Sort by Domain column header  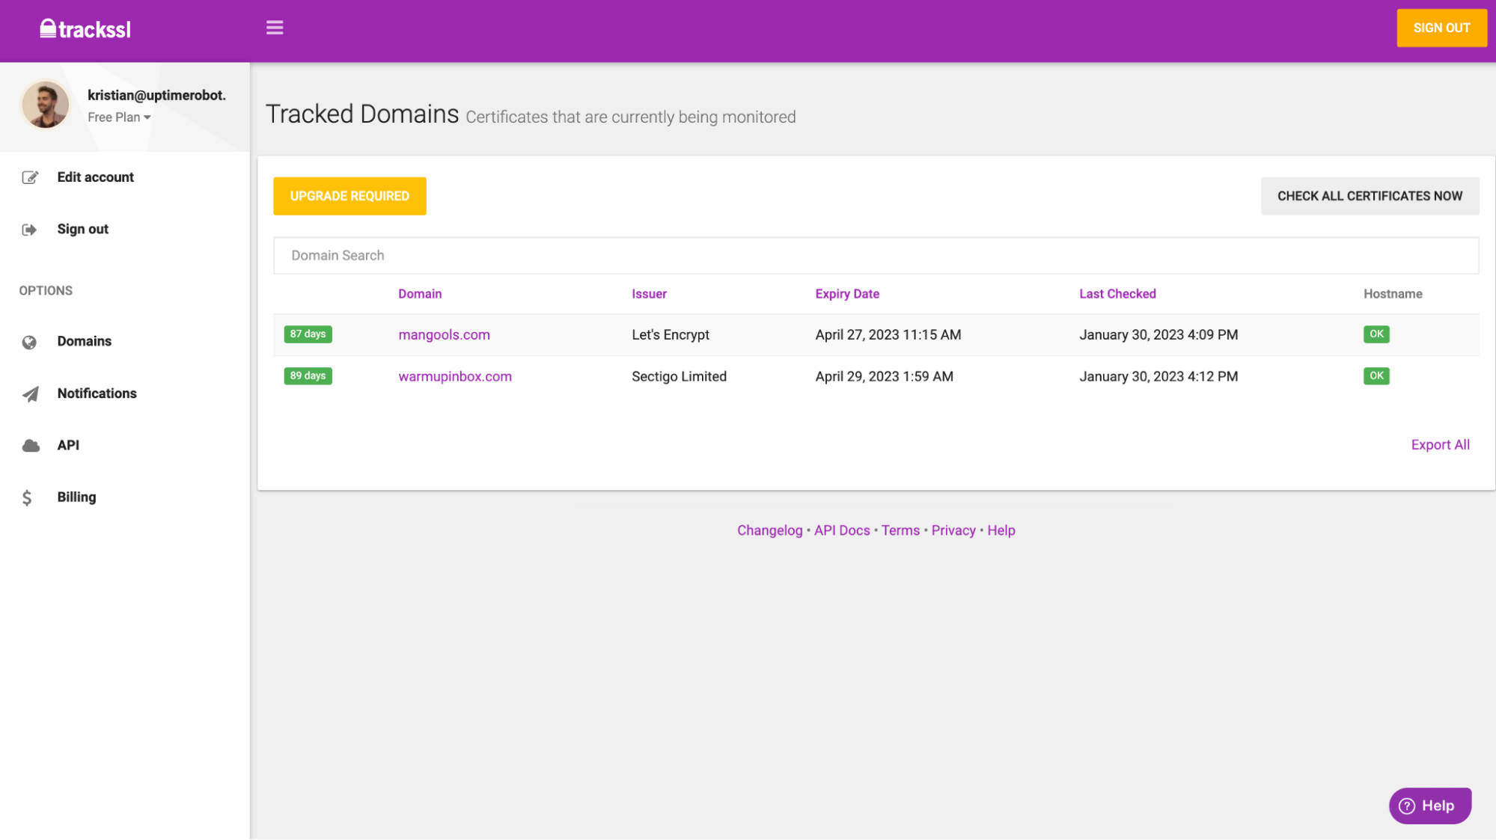[x=420, y=294]
